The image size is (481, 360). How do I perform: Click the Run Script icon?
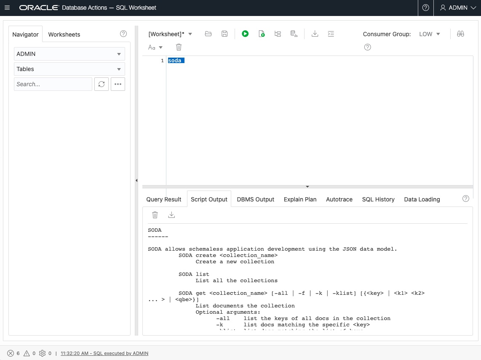click(x=262, y=34)
